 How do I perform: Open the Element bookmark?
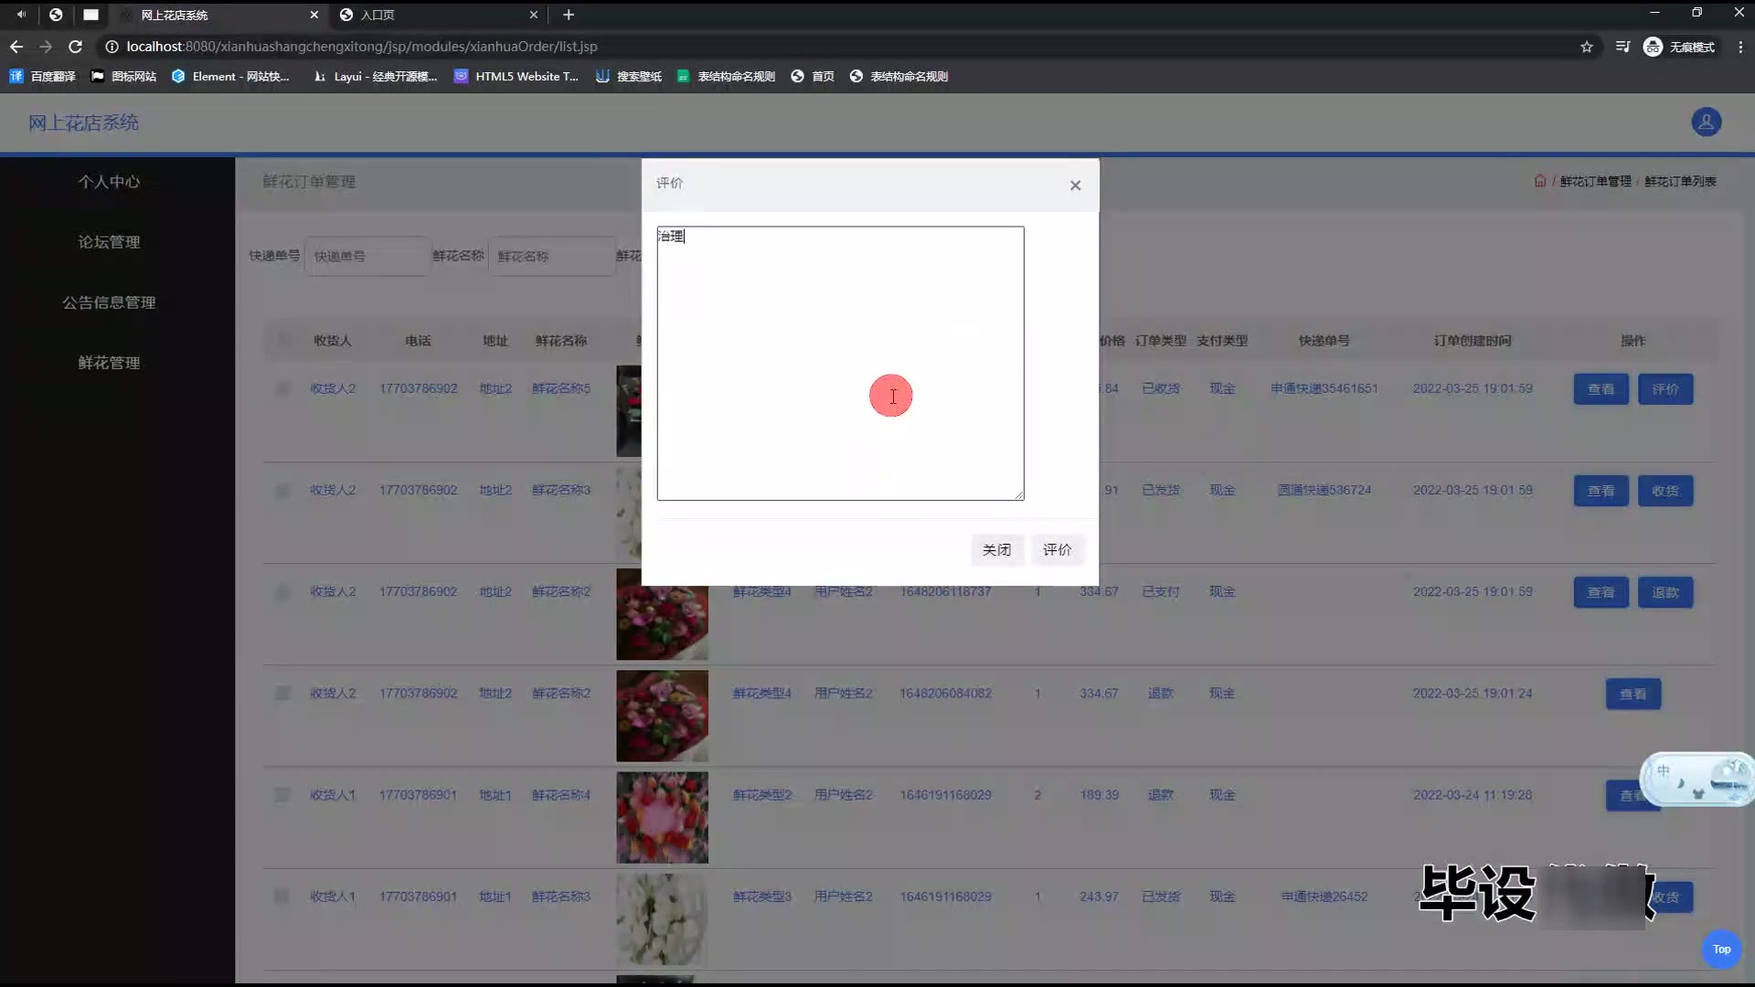(230, 77)
